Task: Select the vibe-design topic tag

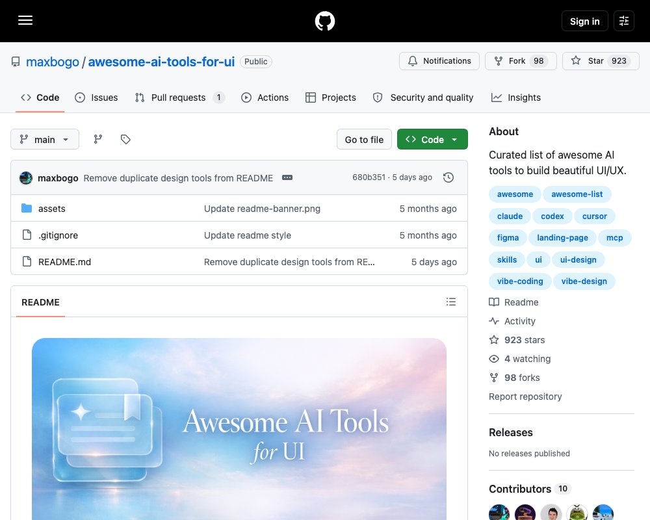Action: pos(584,281)
